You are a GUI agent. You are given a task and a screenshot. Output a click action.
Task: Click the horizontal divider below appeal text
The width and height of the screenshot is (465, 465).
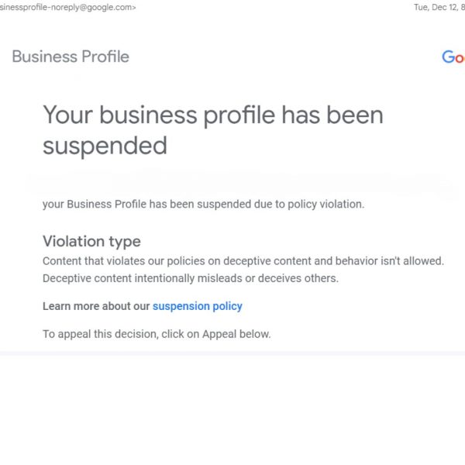(x=232, y=353)
